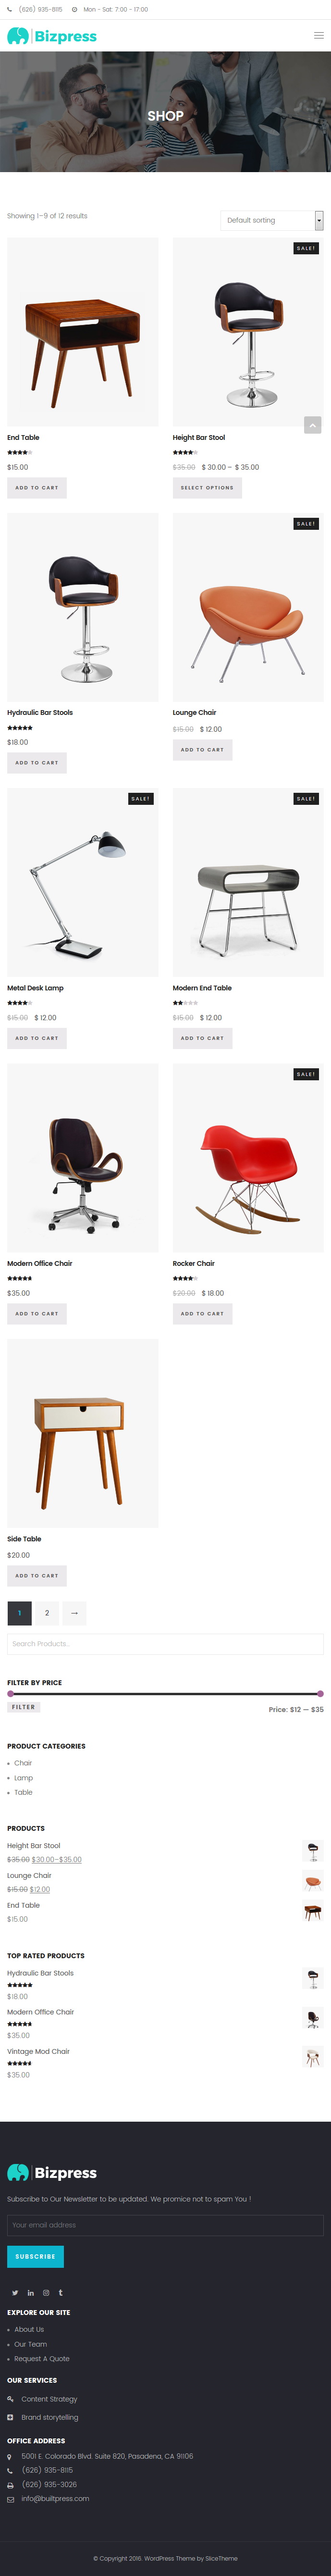The height and width of the screenshot is (2576, 331).
Task: Click the next page arrow
Action: [x=74, y=1612]
